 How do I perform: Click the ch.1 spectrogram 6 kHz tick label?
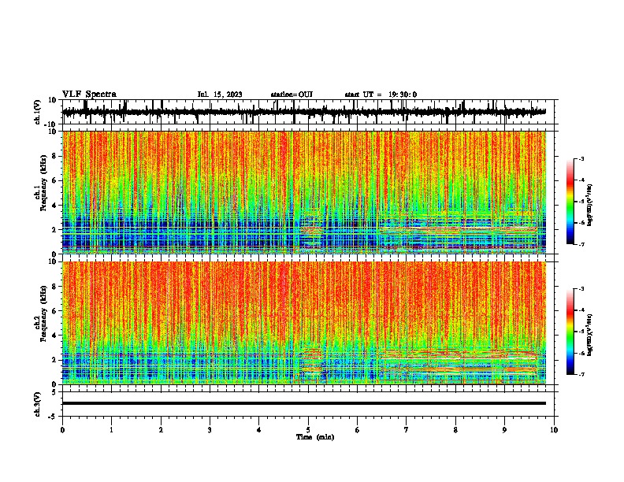click(x=54, y=181)
